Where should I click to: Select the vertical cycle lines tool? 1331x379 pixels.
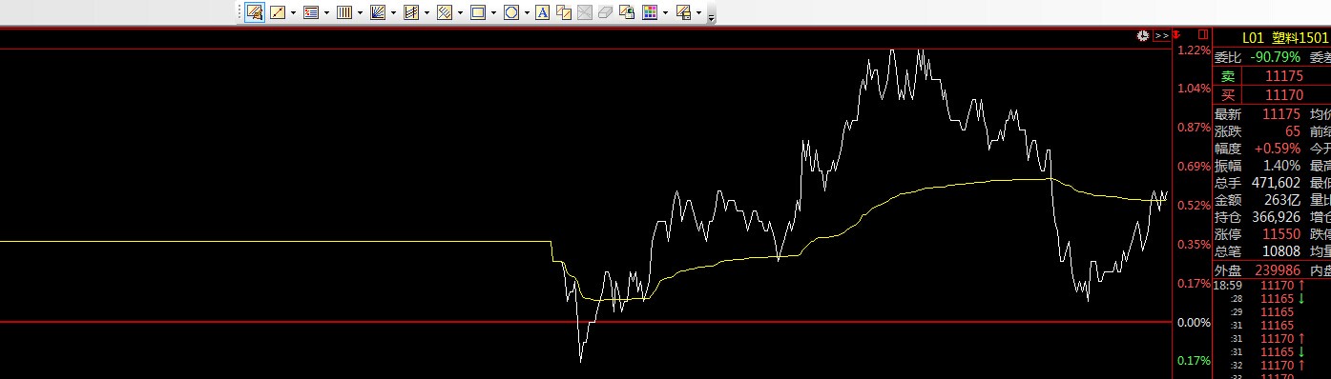[x=343, y=12]
